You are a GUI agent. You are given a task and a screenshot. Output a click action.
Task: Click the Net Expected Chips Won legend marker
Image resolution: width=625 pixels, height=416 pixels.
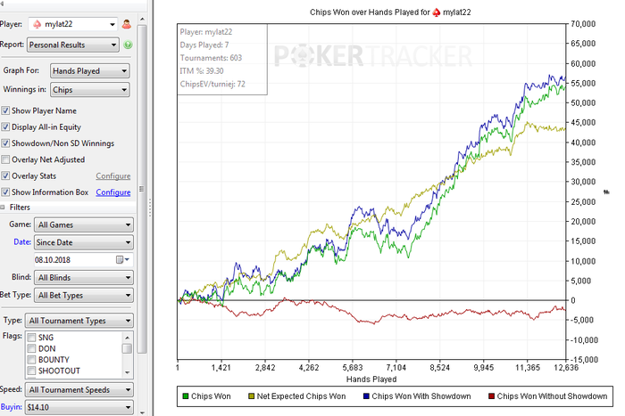pyautogui.click(x=251, y=396)
